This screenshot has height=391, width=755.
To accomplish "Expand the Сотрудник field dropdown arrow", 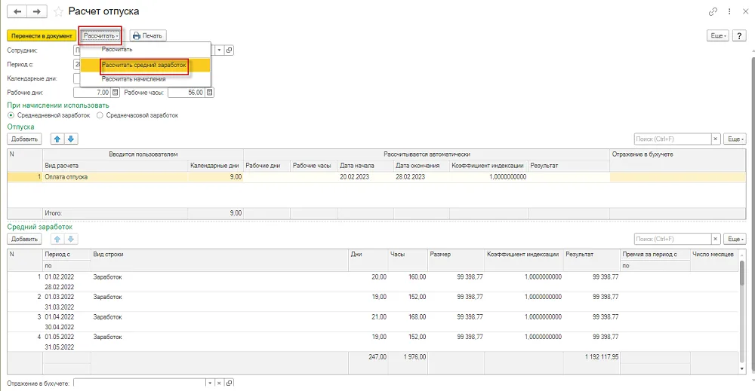I will pos(219,50).
